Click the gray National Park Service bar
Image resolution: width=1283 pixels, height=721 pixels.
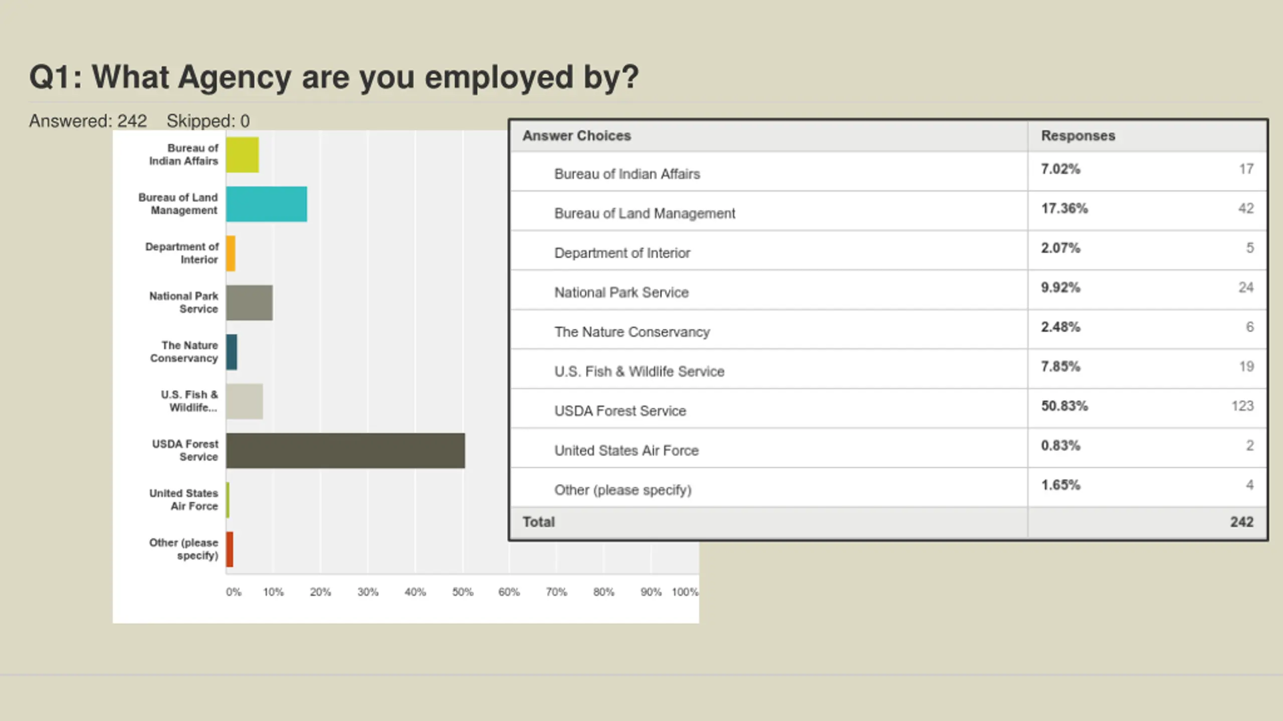249,303
